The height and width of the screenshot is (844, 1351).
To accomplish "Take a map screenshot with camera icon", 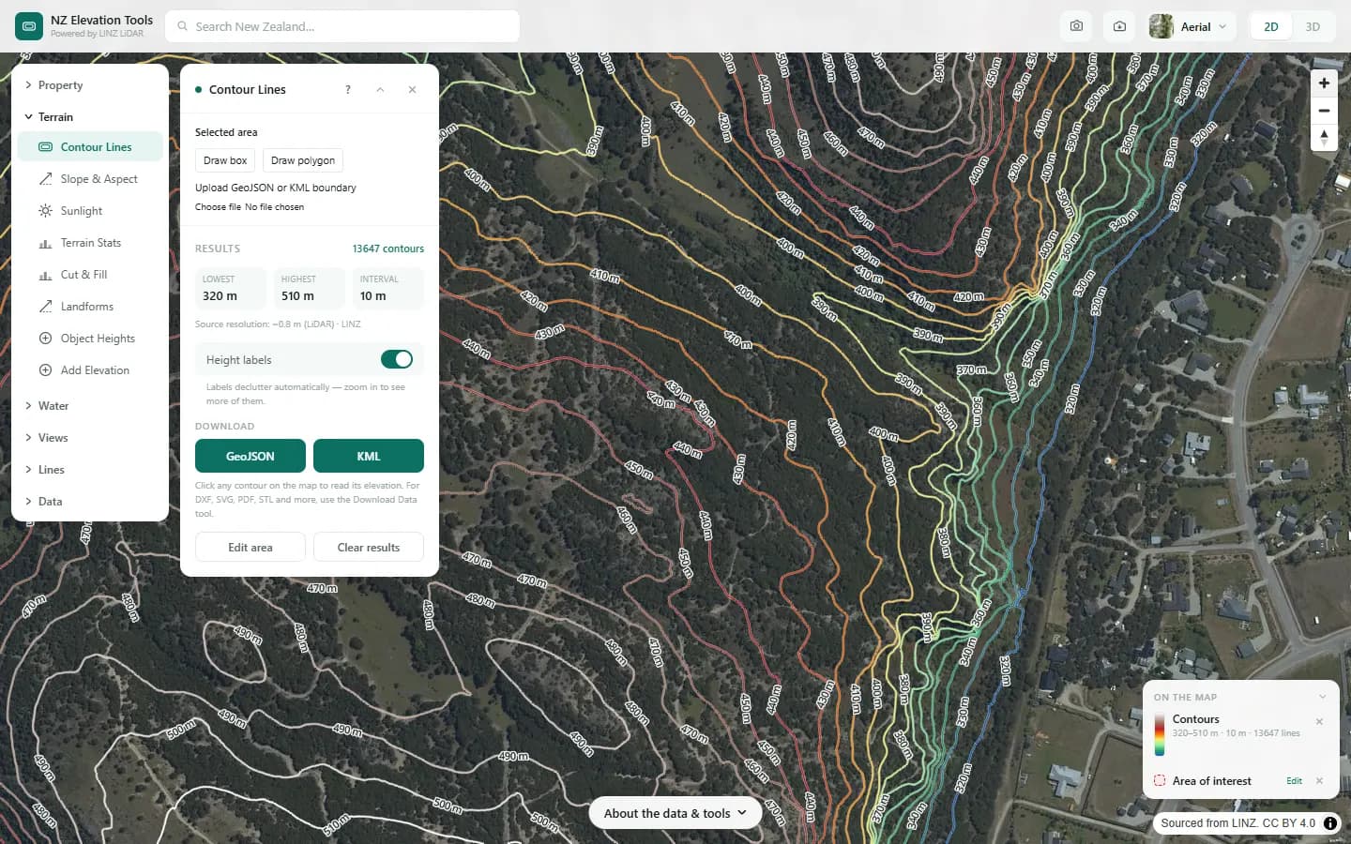I will (x=1076, y=26).
